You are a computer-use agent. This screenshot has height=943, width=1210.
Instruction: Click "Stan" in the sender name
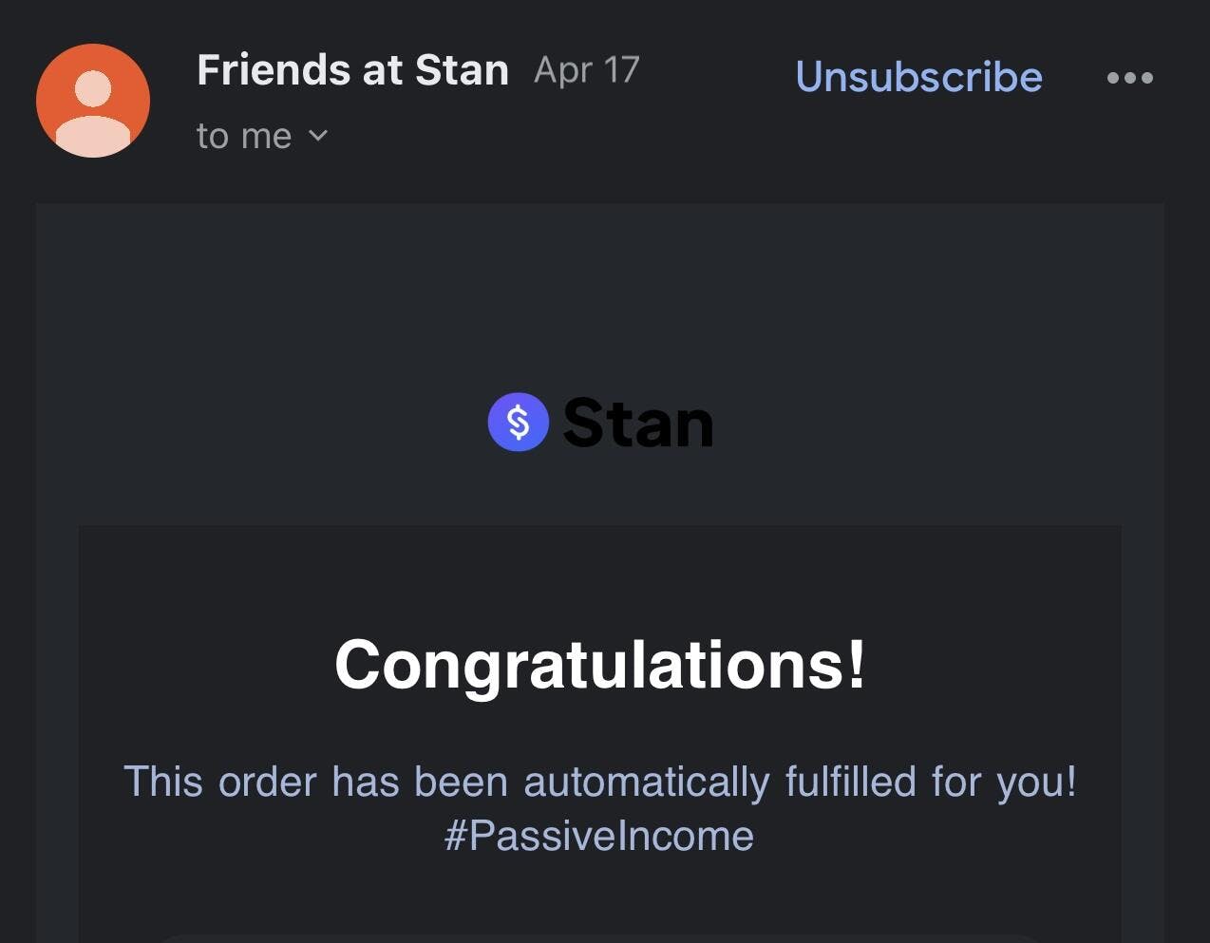tap(462, 70)
